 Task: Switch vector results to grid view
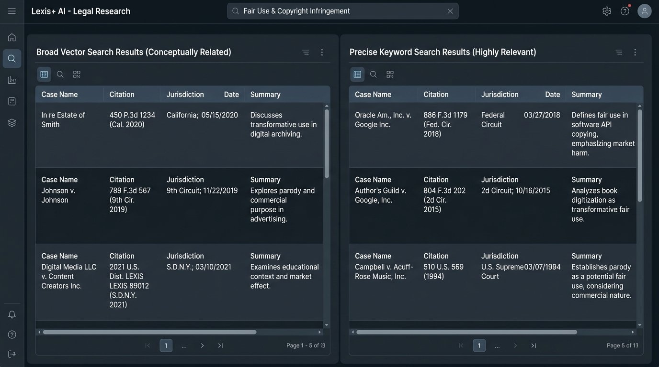76,74
